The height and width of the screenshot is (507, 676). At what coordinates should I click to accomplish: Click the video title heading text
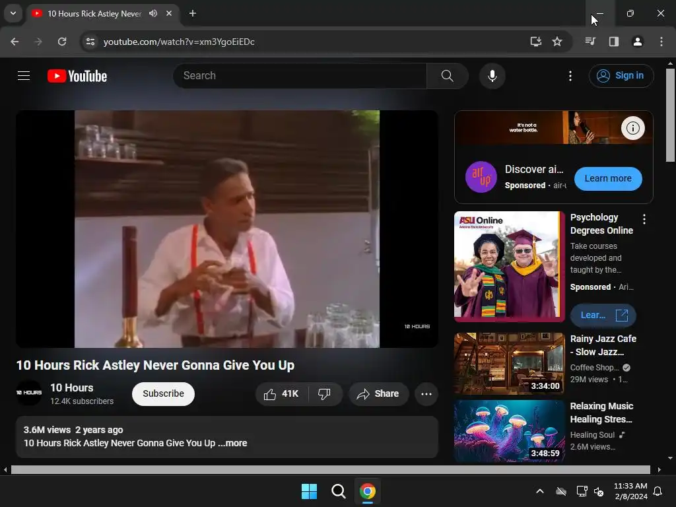pyautogui.click(x=155, y=365)
